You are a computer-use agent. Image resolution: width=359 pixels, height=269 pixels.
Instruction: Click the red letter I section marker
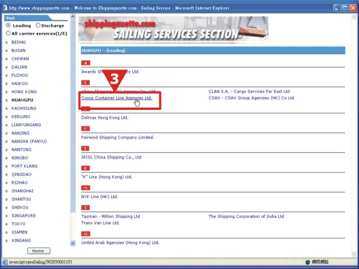point(85,149)
